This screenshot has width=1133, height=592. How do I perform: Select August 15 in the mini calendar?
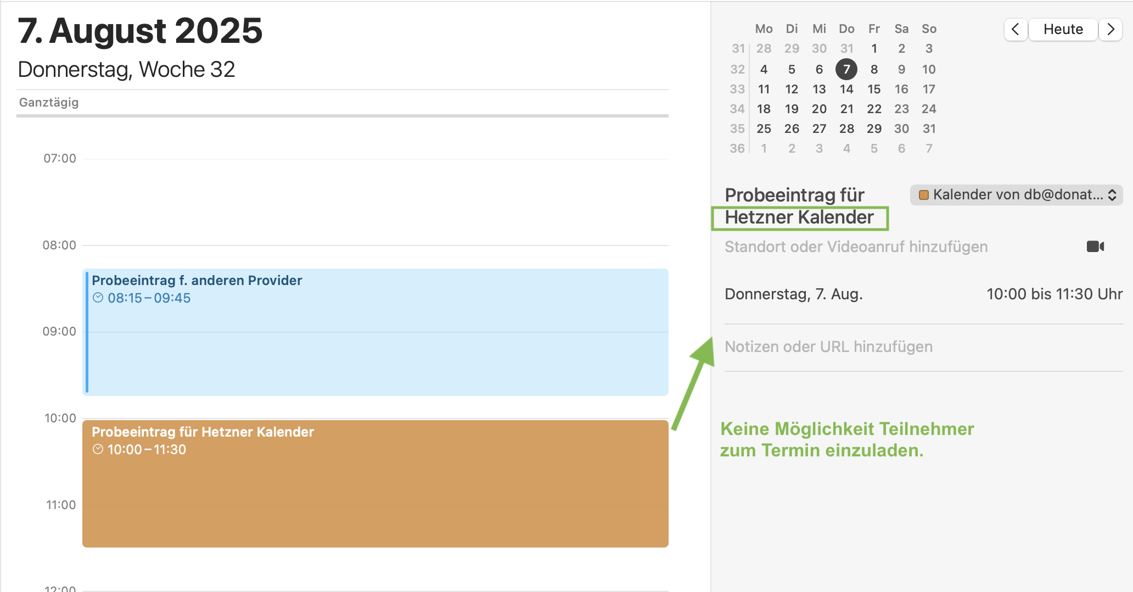(x=874, y=89)
